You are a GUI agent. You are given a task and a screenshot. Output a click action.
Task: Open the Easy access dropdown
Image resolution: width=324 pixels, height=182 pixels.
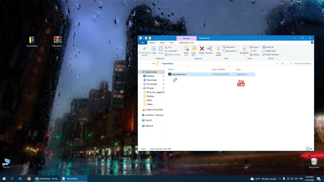click(230, 51)
